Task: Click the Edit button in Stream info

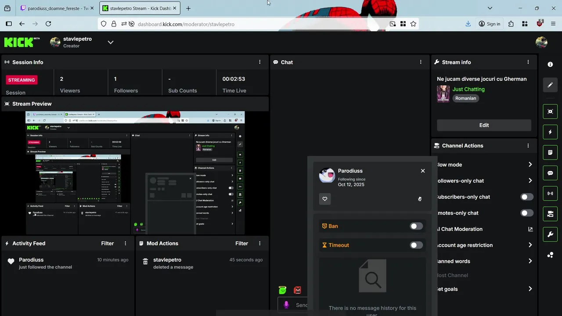Action: (484, 125)
